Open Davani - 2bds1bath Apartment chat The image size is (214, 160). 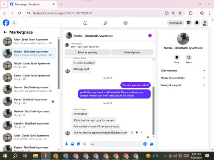(x=28, y=89)
